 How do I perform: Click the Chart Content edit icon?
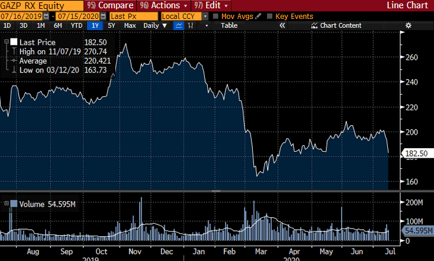pos(314,25)
